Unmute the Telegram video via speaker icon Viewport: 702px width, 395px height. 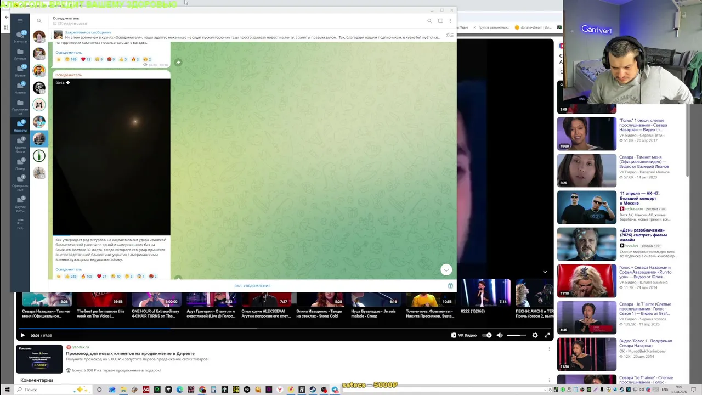pyautogui.click(x=68, y=83)
